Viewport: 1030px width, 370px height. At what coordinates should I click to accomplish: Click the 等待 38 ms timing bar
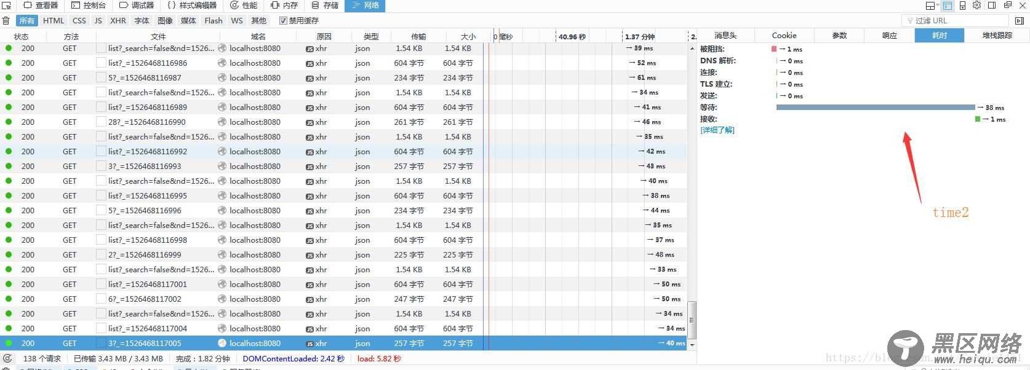tap(876, 108)
